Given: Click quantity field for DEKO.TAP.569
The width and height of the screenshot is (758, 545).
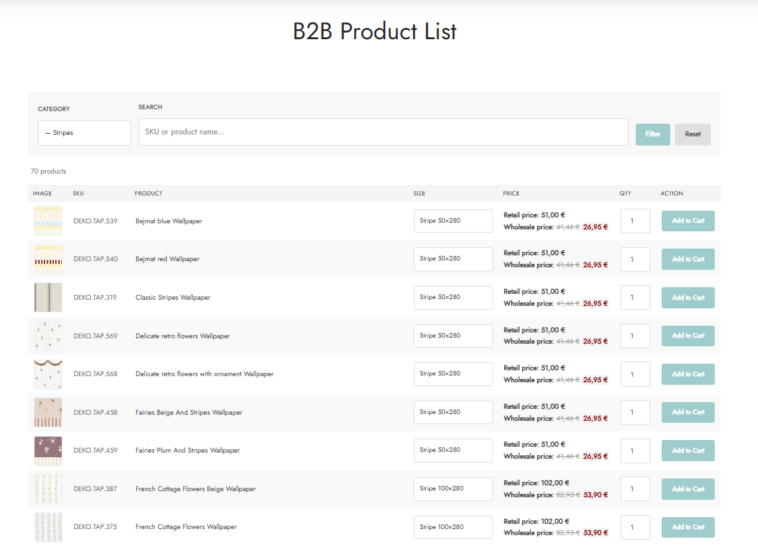Looking at the screenshot, I should pos(635,336).
